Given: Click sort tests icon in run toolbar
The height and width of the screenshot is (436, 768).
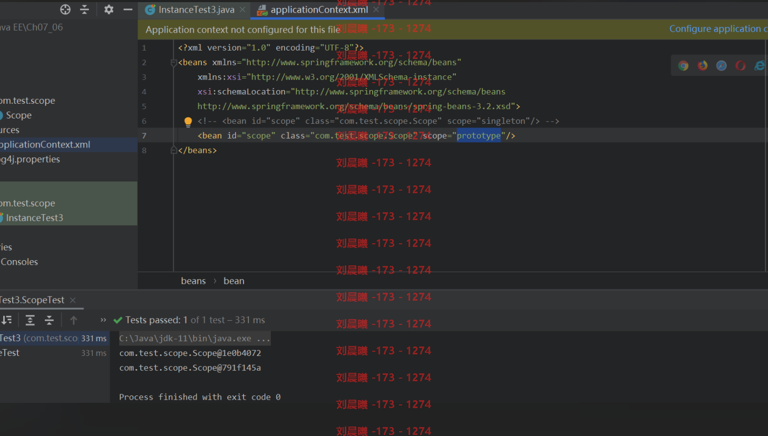Looking at the screenshot, I should click(7, 320).
